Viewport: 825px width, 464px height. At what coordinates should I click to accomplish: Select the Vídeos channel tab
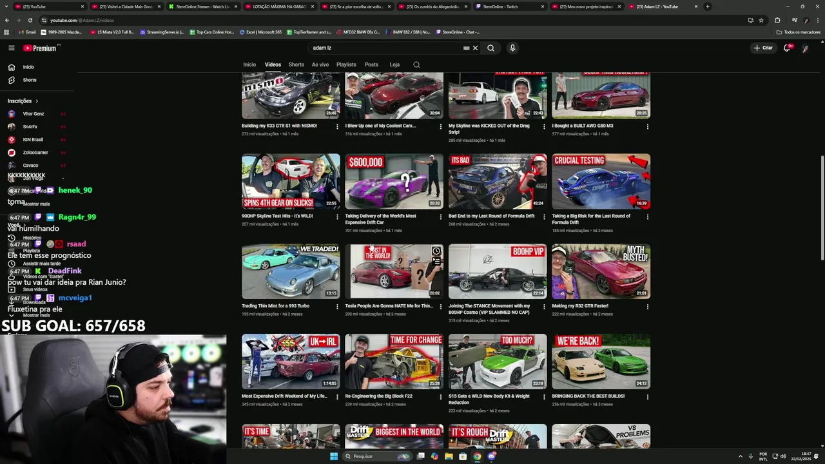point(273,64)
